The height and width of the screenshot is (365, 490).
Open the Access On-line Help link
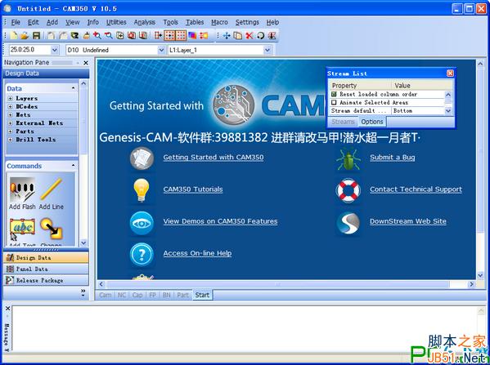[x=197, y=253]
